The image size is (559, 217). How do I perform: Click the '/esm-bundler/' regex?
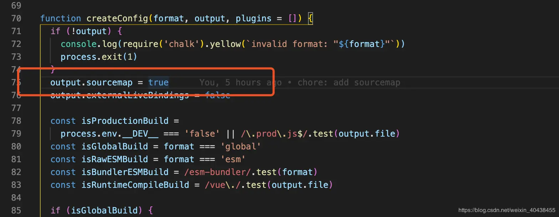(217, 172)
